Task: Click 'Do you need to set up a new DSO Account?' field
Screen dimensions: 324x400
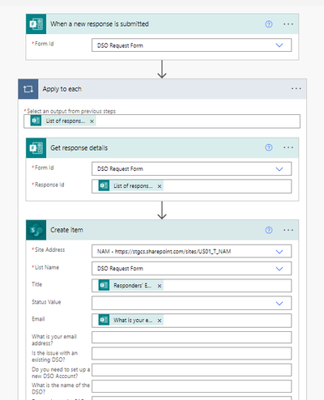Action: tap(192, 370)
